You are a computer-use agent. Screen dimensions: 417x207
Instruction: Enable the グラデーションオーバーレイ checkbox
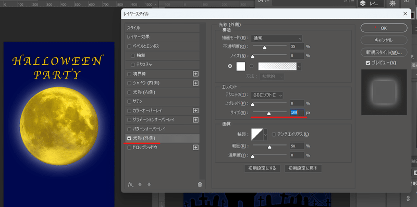[x=129, y=120]
